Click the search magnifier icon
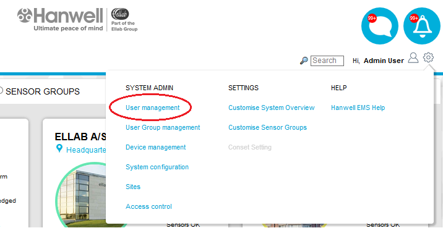 point(304,61)
